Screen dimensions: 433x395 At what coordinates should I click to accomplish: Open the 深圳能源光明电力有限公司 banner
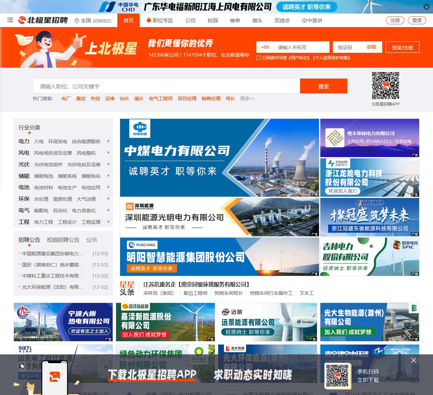(220, 217)
